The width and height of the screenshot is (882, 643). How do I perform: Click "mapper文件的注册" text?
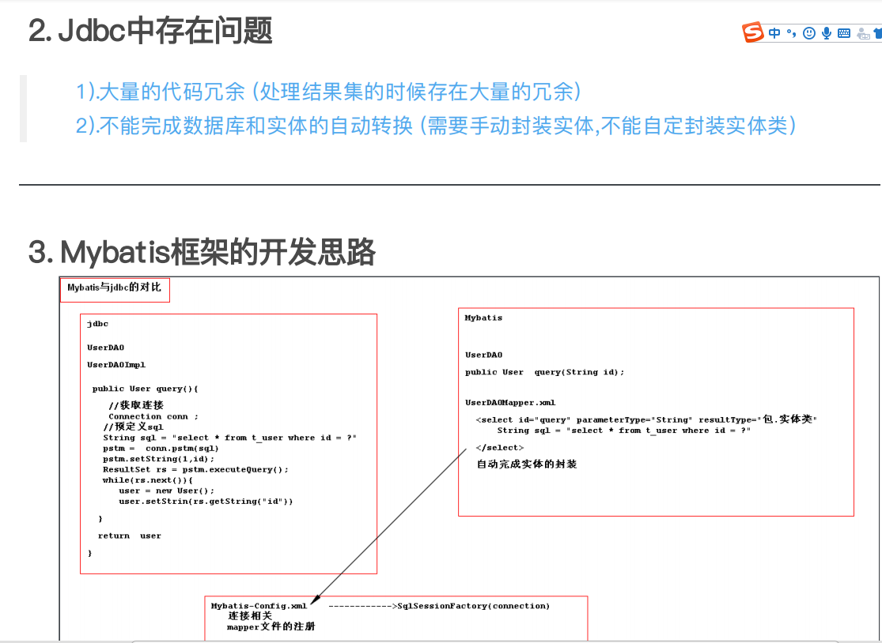[271, 626]
